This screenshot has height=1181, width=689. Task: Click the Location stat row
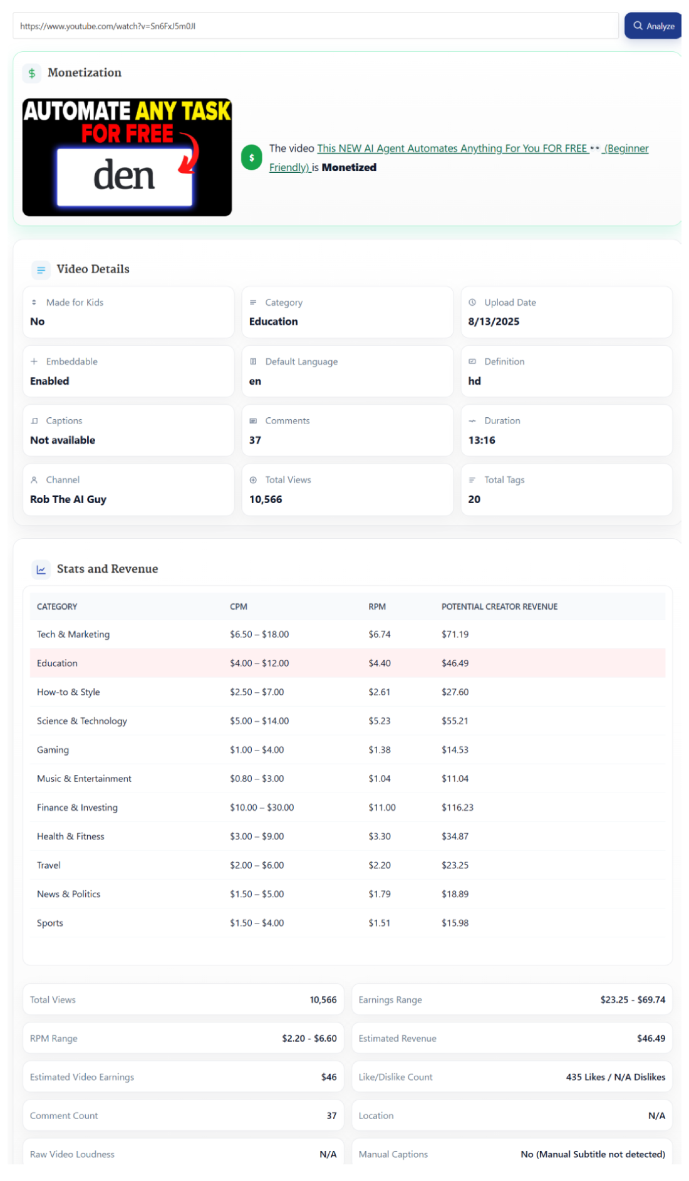512,1115
